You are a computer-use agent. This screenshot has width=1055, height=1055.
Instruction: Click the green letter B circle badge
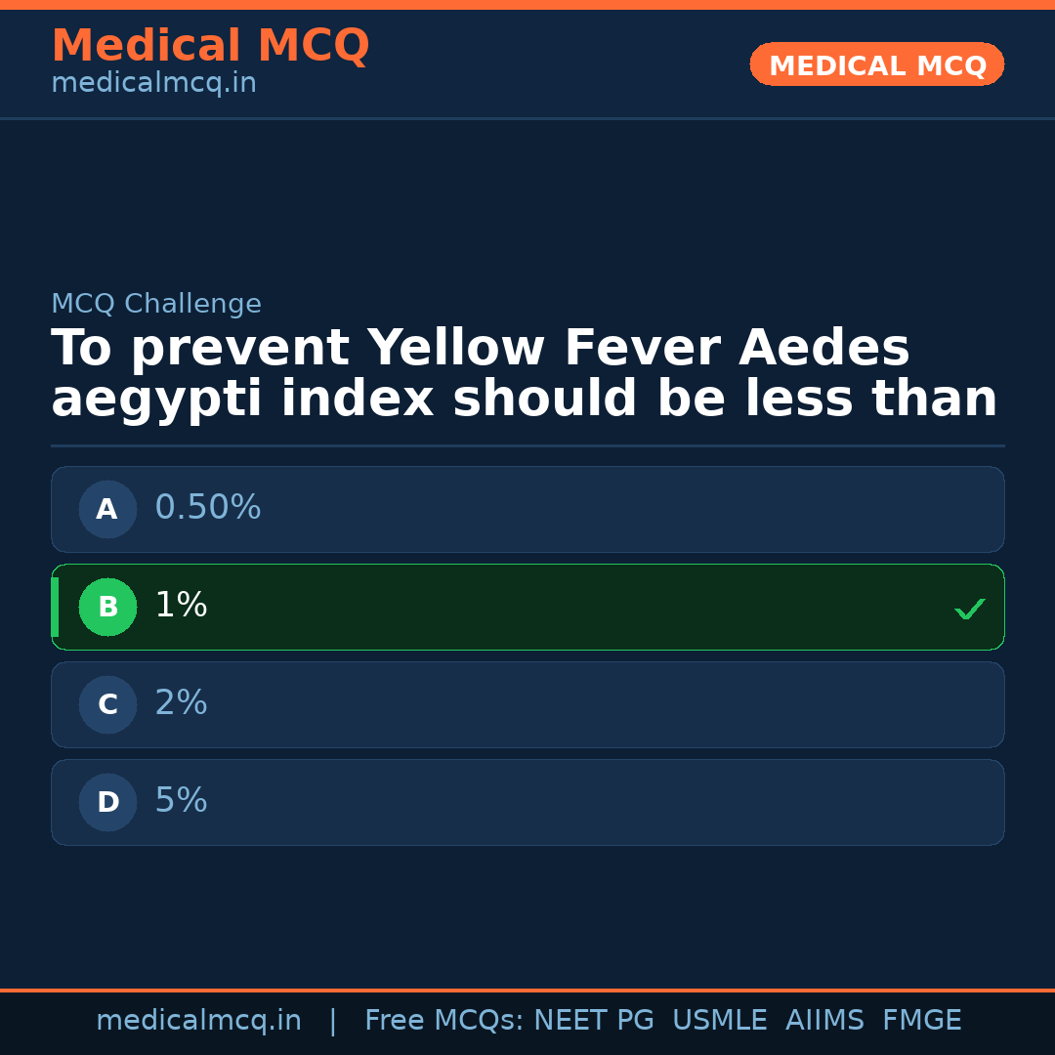click(107, 607)
